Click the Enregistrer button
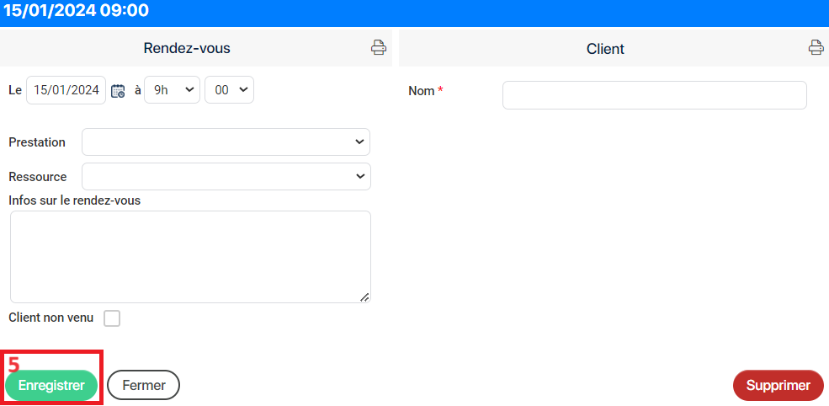The width and height of the screenshot is (829, 406). (51, 385)
